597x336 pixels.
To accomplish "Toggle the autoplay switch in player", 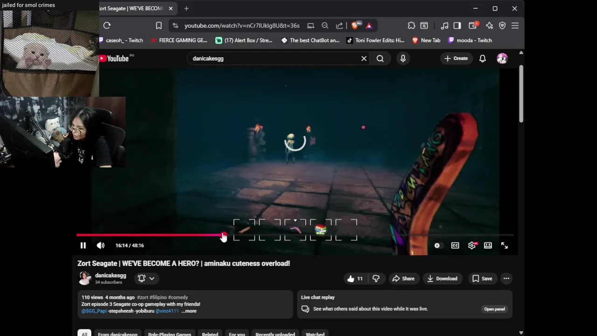I will point(437,245).
